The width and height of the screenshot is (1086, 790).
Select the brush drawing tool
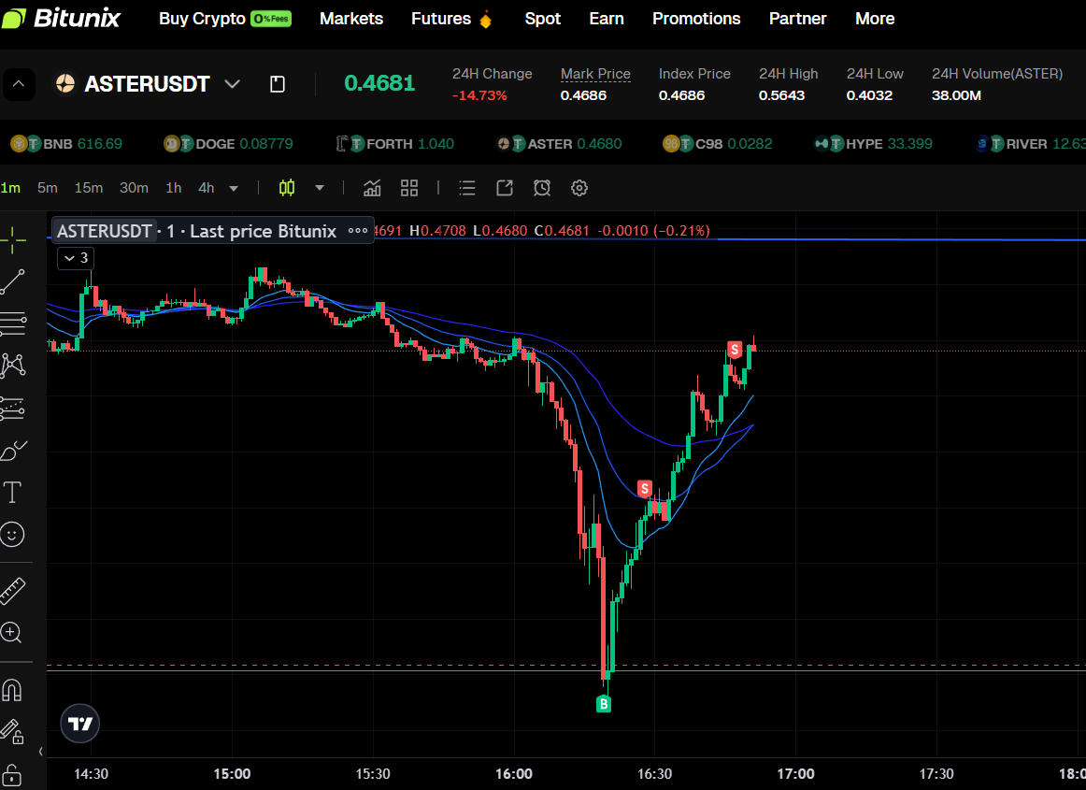tap(12, 451)
